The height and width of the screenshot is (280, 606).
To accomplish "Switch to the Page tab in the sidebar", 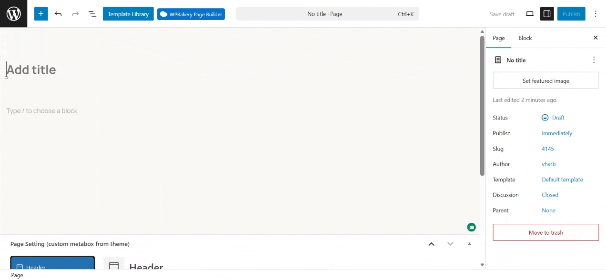I will pos(498,38).
